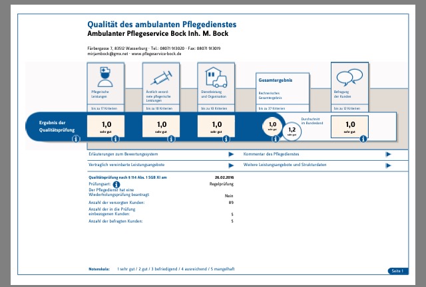Click 'Anzahl der befragten Kunden' label
Viewport: 426px width, 287px height.
tap(115, 221)
